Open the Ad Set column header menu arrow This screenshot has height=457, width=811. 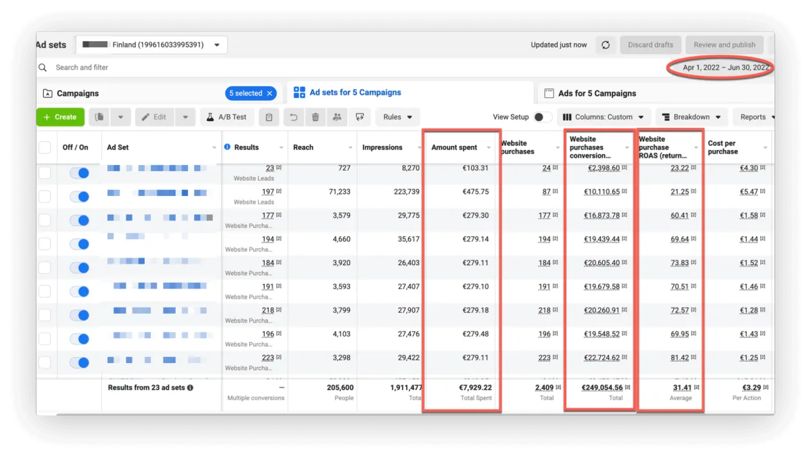point(214,147)
